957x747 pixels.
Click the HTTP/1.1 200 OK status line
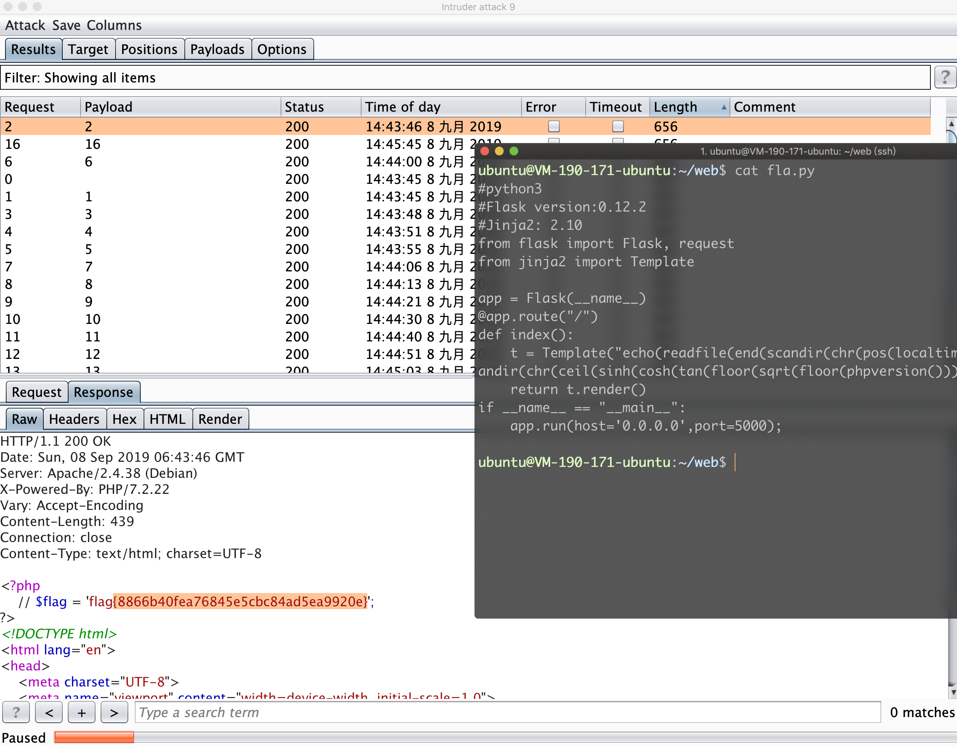tap(56, 441)
